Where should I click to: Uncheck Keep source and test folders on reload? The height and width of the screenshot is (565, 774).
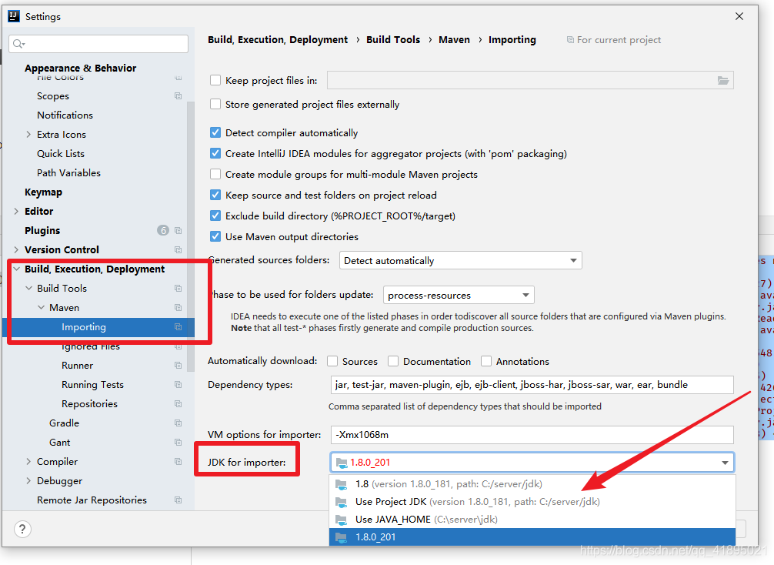tap(215, 195)
